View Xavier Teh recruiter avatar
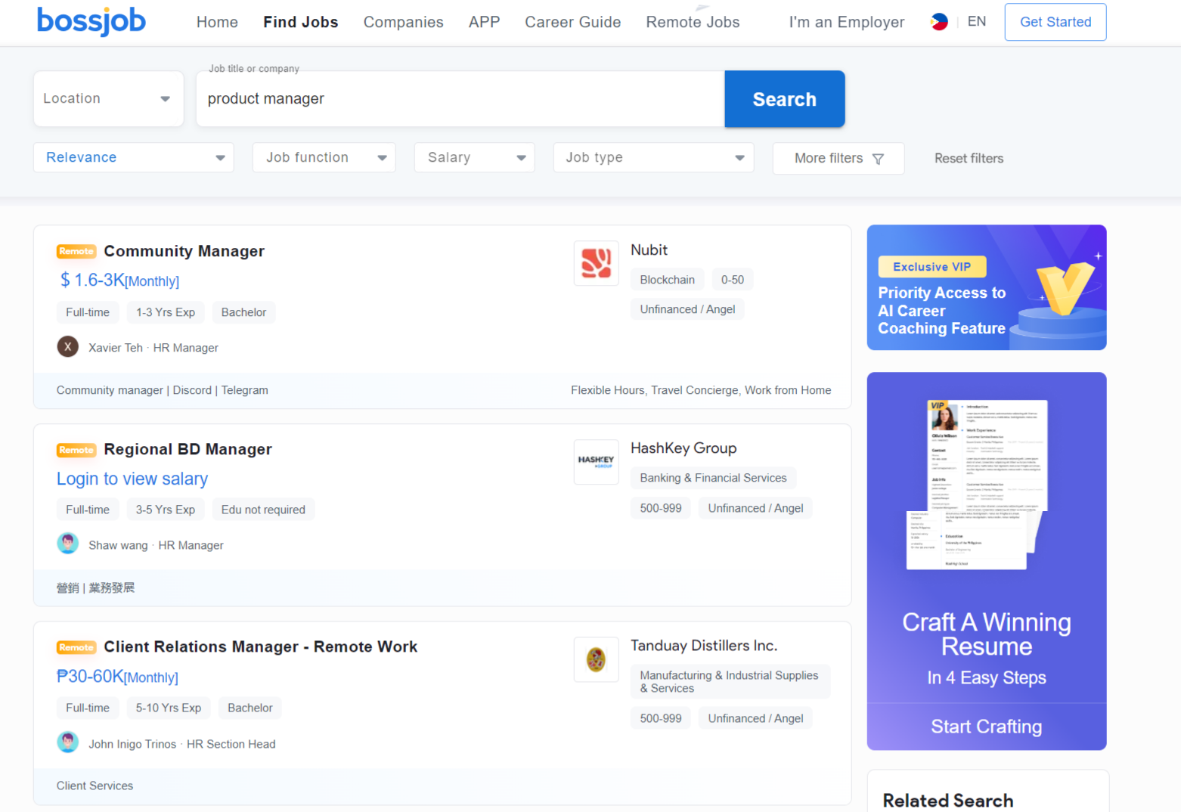This screenshot has width=1181, height=812. click(x=68, y=347)
